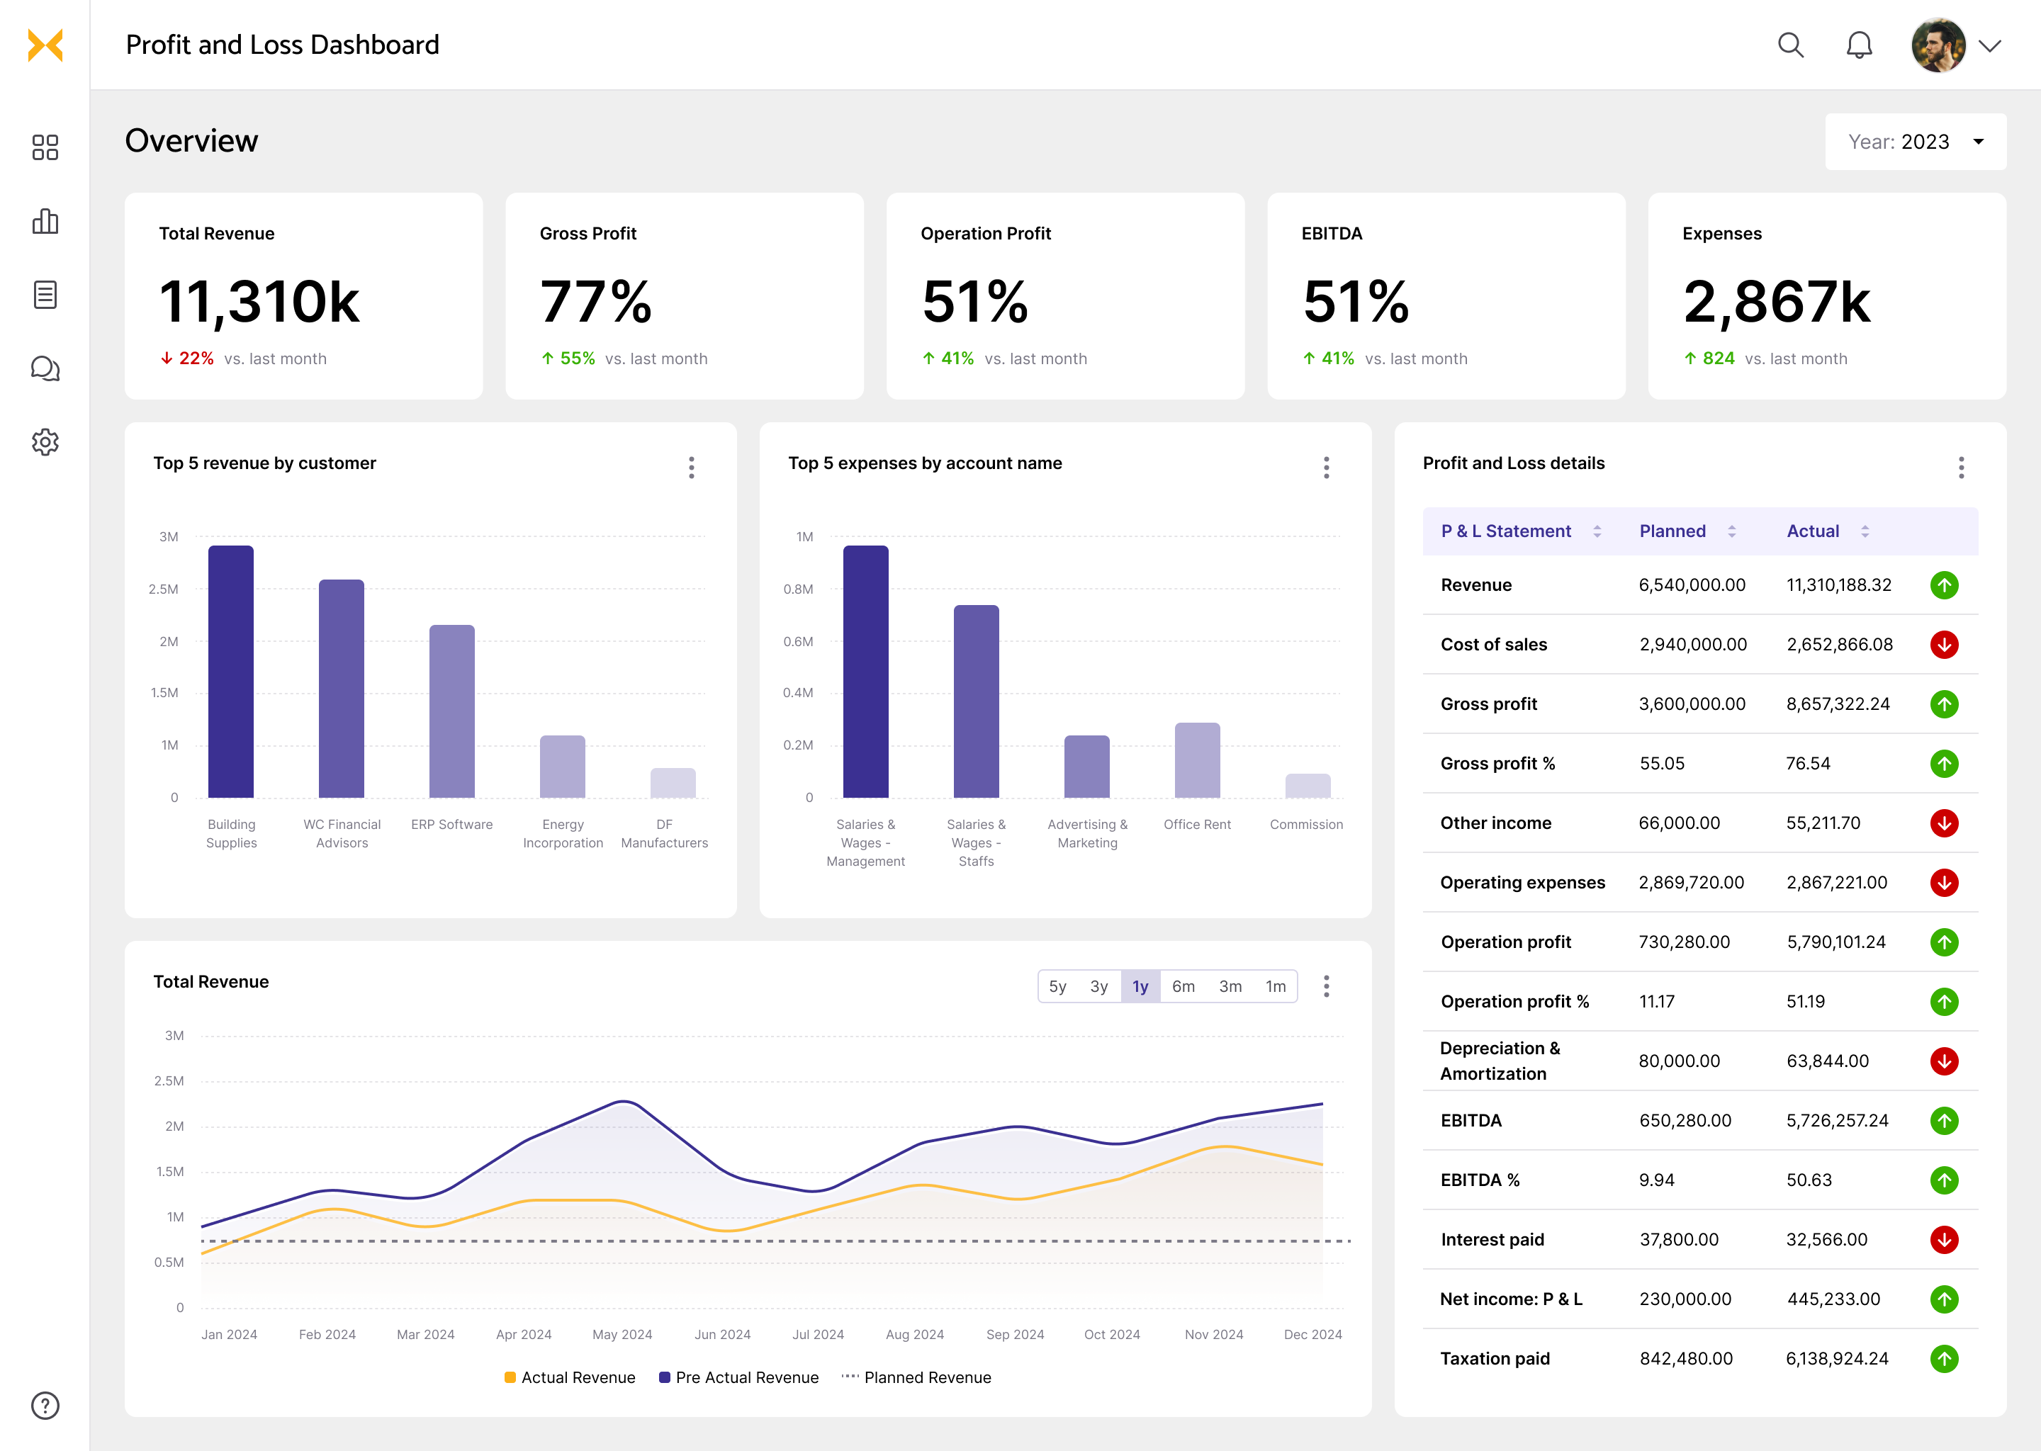
Task: Click the Building Supplies bar
Action: coord(230,671)
